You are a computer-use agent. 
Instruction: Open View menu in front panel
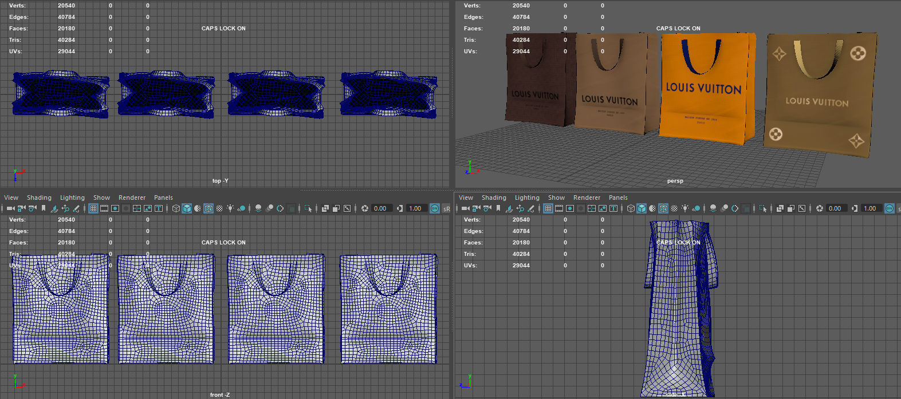pyautogui.click(x=11, y=197)
